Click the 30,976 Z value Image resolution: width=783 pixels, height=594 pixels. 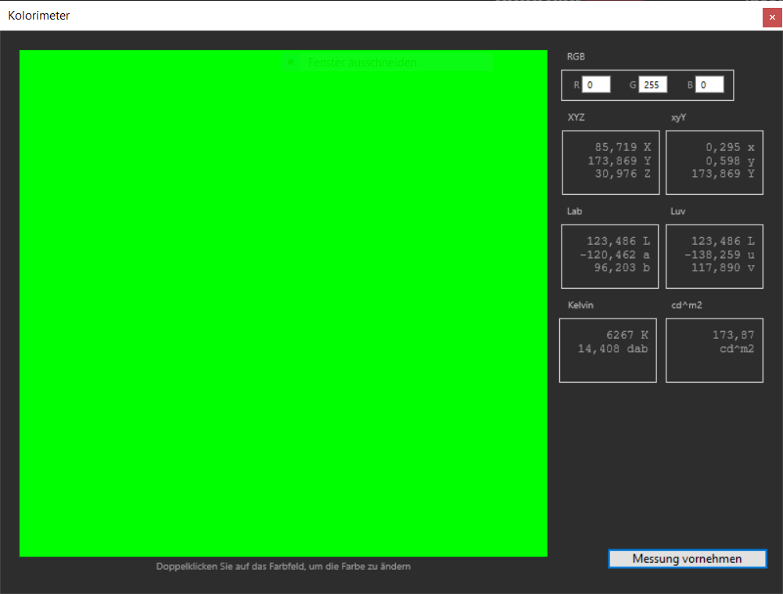pyautogui.click(x=623, y=174)
